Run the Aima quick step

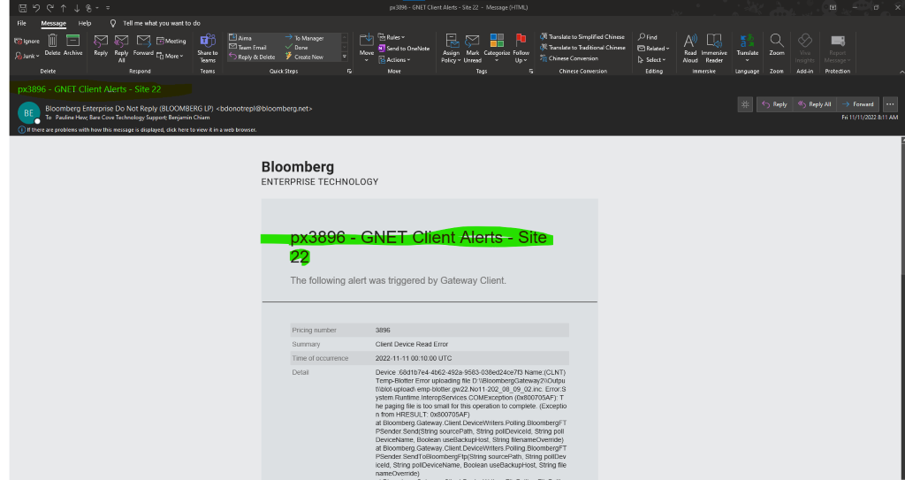pos(240,38)
